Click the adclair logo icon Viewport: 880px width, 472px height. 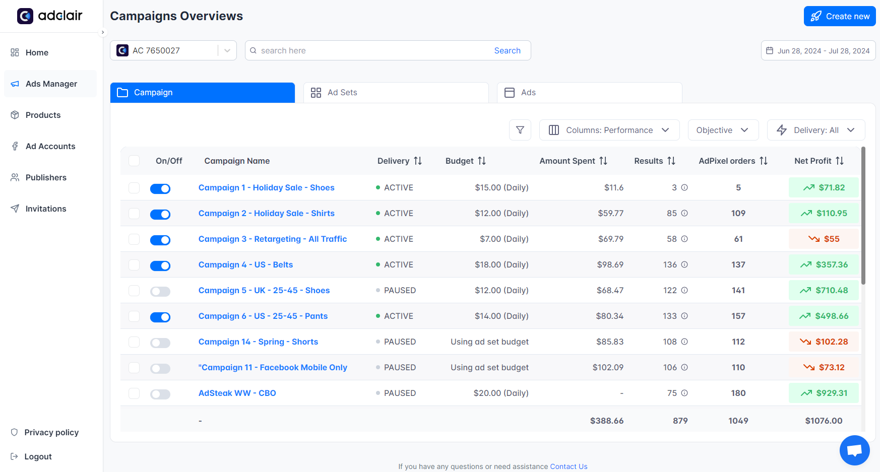tap(25, 16)
